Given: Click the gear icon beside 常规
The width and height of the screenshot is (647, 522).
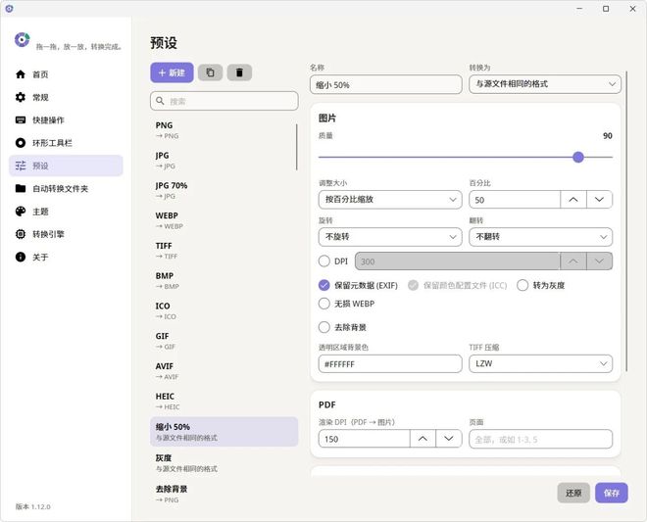Looking at the screenshot, I should coord(21,97).
